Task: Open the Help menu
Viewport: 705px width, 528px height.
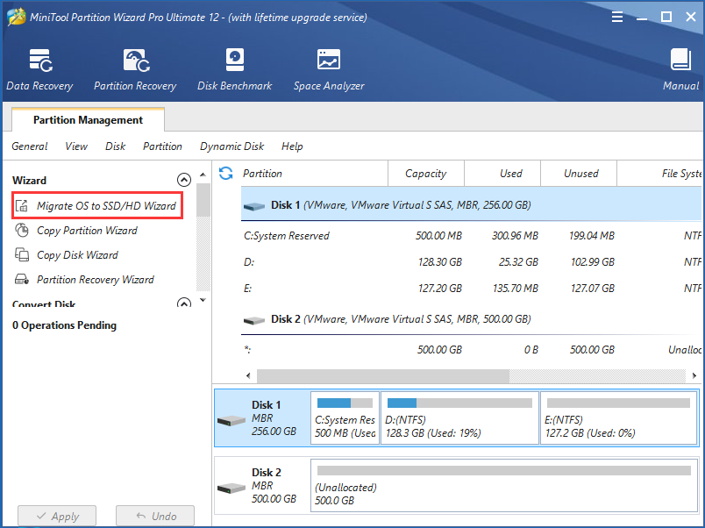Action: point(292,146)
